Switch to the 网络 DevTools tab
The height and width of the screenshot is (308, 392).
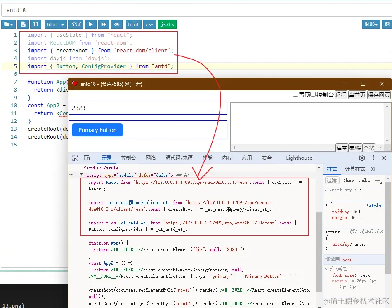151,158
